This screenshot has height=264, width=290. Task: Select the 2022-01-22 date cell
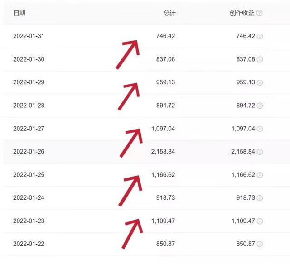click(29, 244)
